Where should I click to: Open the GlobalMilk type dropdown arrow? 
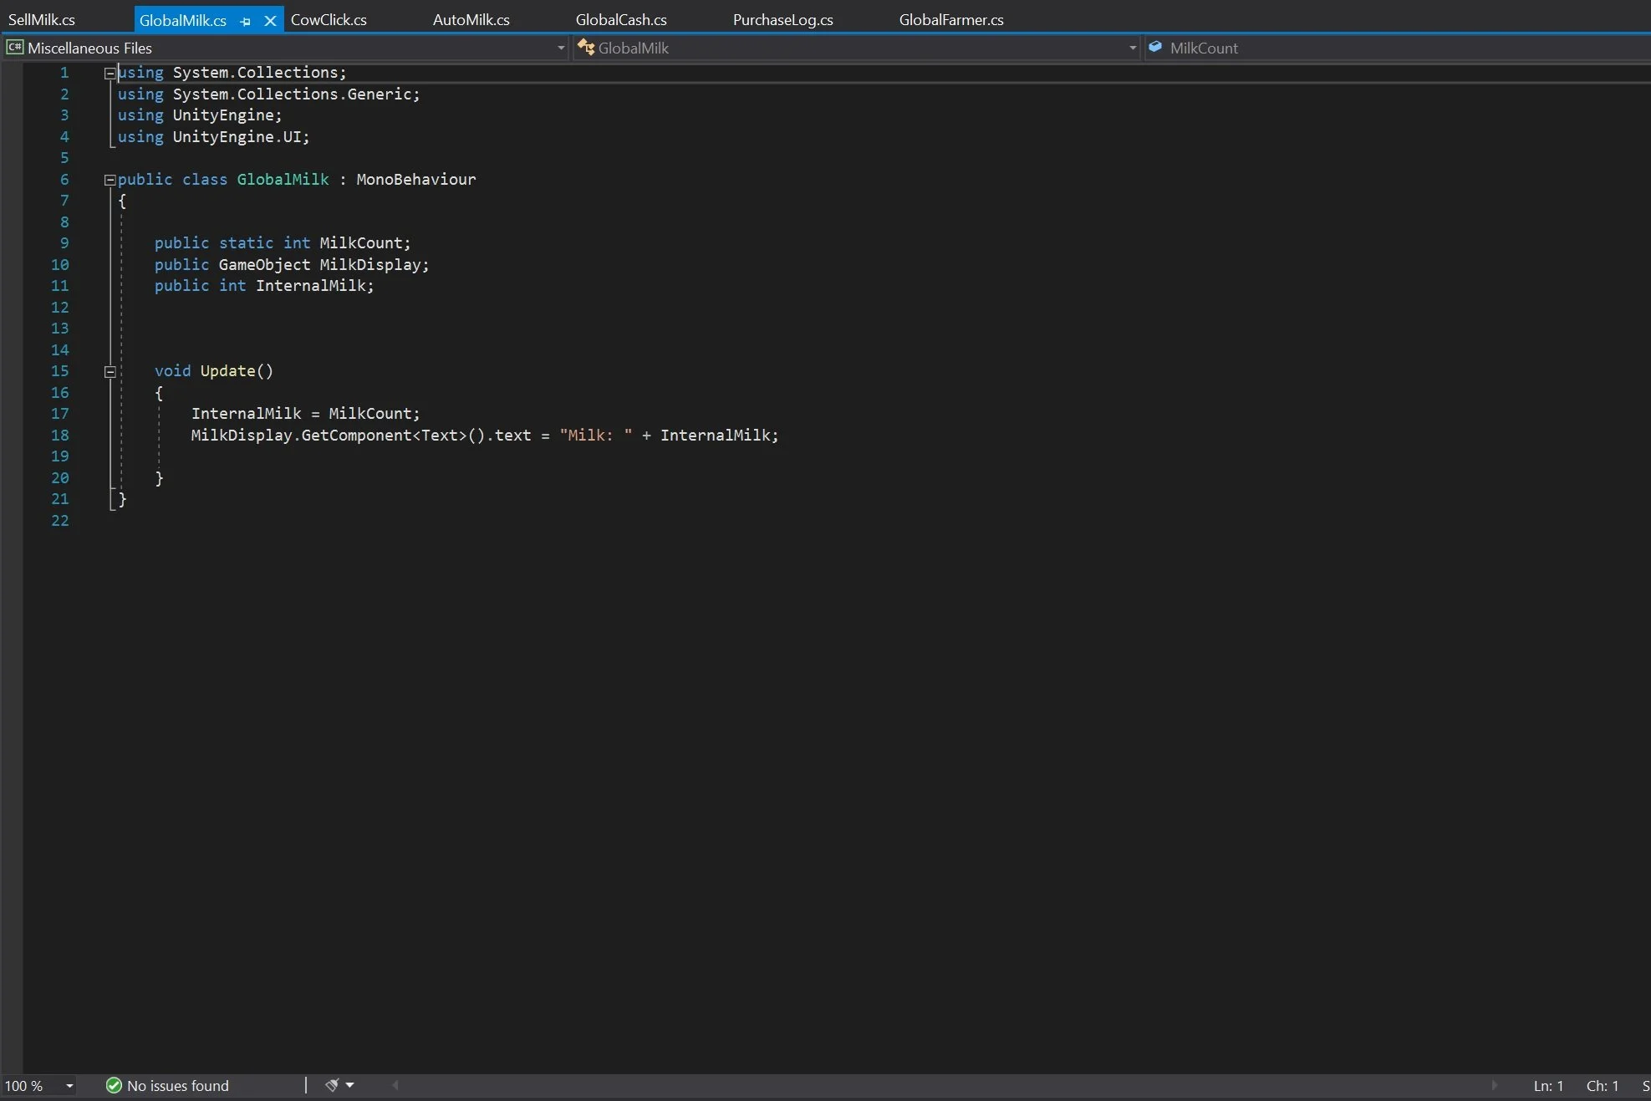1132,48
